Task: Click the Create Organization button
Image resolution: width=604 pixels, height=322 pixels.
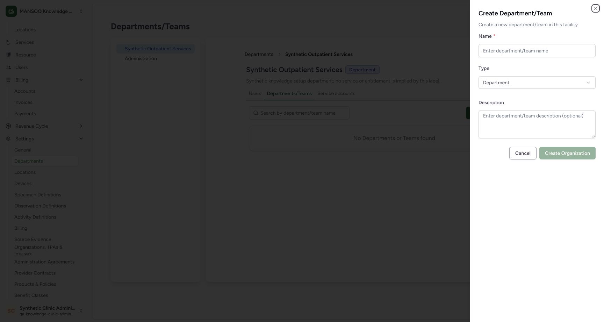Action: 567,153
